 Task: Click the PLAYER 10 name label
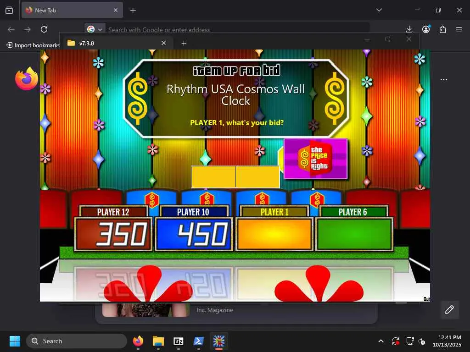193,212
